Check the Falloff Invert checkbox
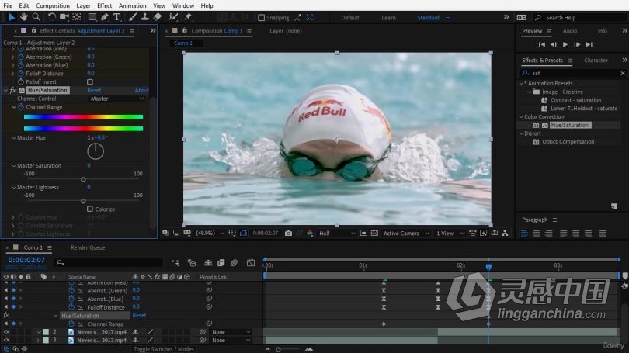The width and height of the screenshot is (629, 353). point(90,81)
